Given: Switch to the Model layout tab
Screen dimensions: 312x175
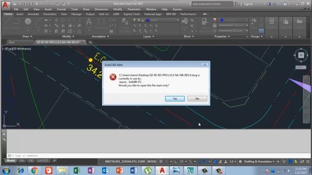Looking at the screenshot, I should click(x=11, y=160).
